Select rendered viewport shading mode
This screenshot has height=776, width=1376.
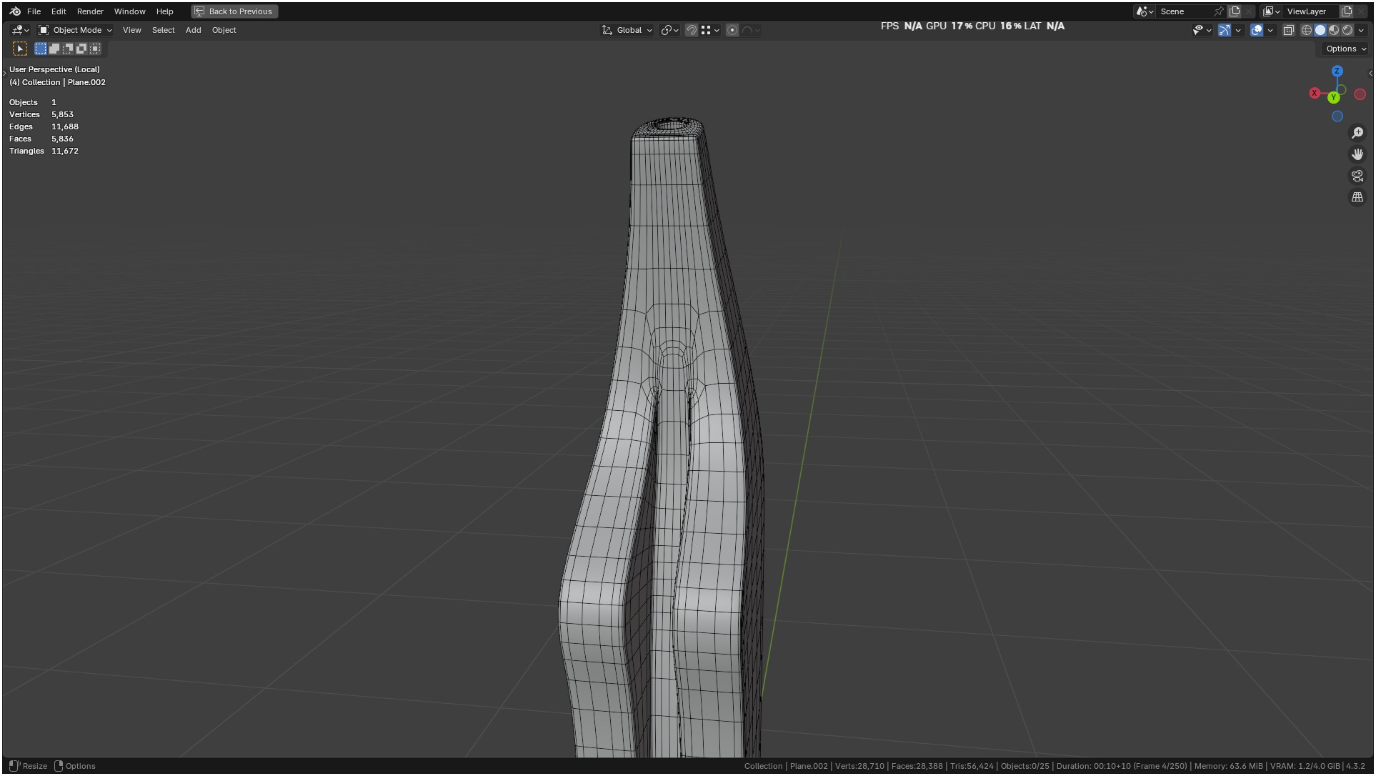point(1347,30)
